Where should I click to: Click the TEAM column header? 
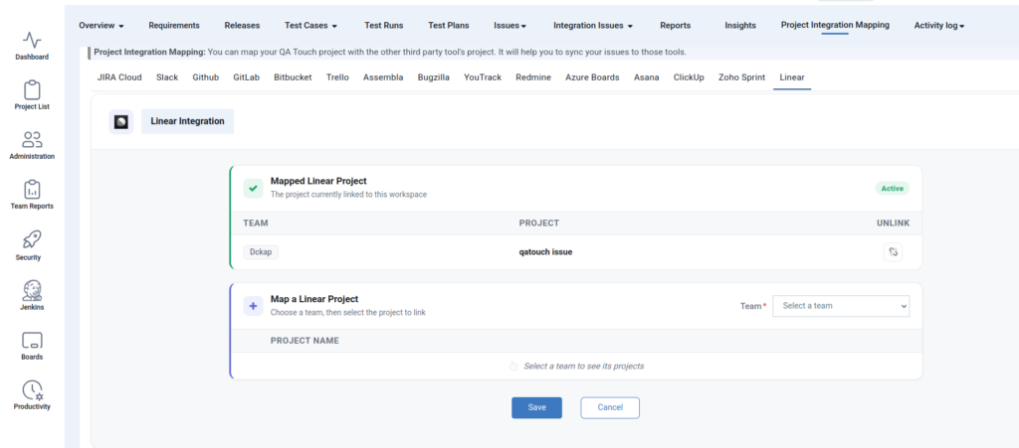(256, 224)
